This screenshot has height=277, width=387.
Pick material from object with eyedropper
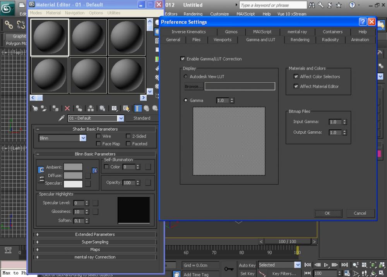61,118
